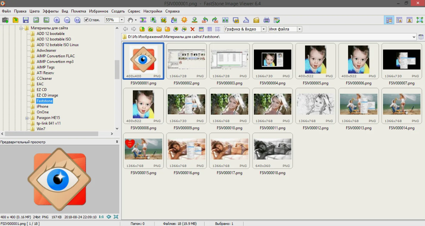Image resolution: width=425 pixels, height=226 pixels.
Task: Click the red X delete icon
Action: (x=192, y=29)
